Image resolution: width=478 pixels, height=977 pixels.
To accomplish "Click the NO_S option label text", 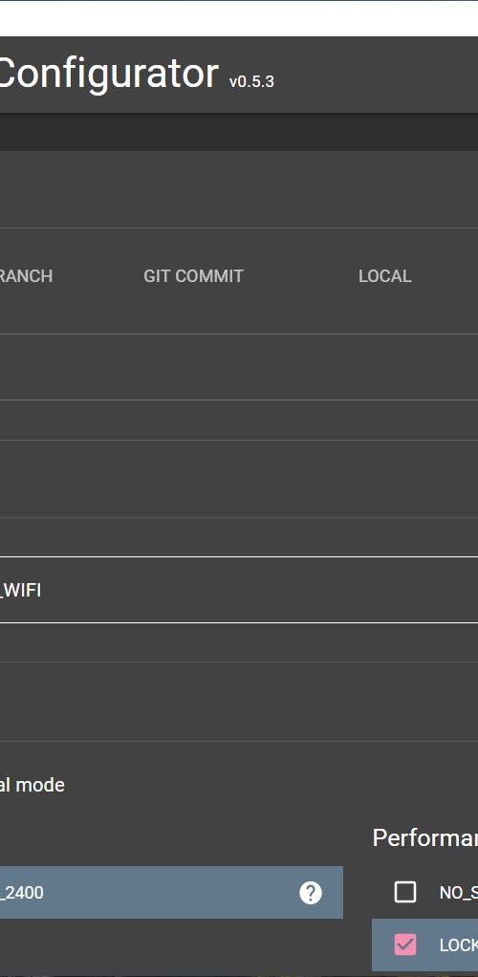I will [x=458, y=893].
